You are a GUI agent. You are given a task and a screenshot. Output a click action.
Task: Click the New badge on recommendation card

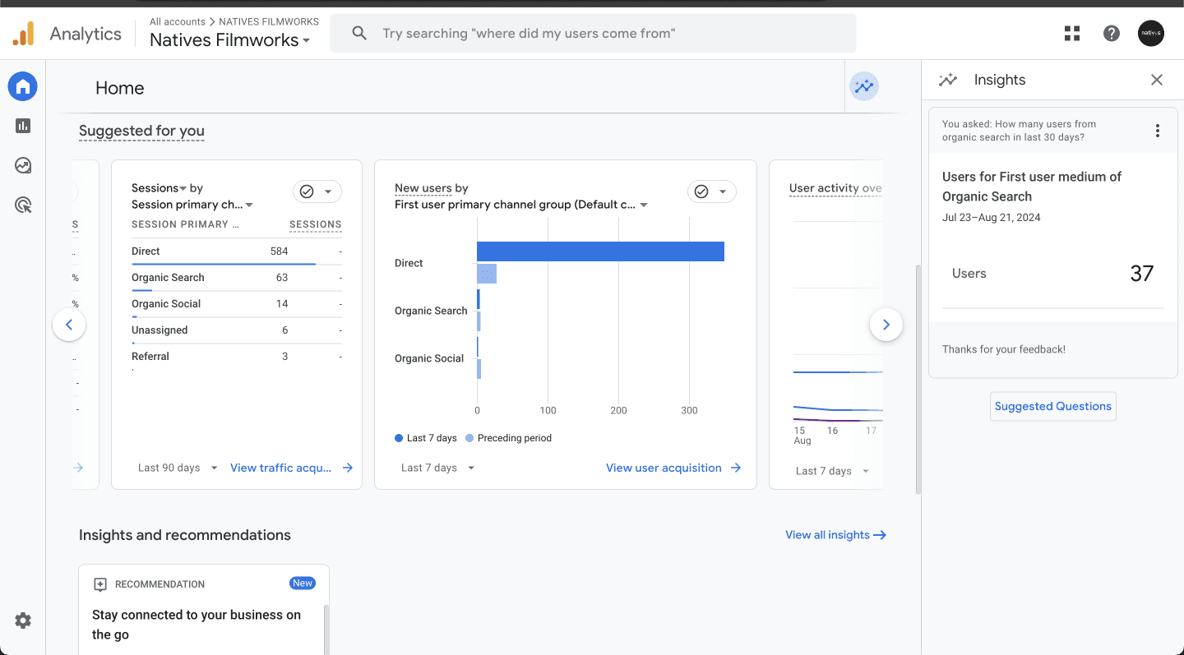[303, 584]
